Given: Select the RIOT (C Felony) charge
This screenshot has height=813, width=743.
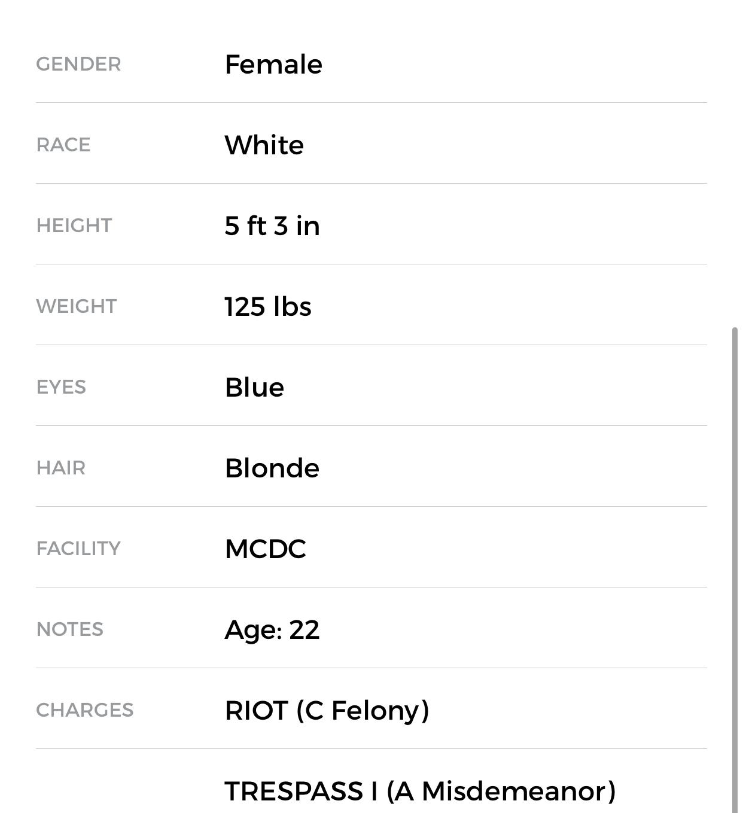Looking at the screenshot, I should [x=327, y=711].
